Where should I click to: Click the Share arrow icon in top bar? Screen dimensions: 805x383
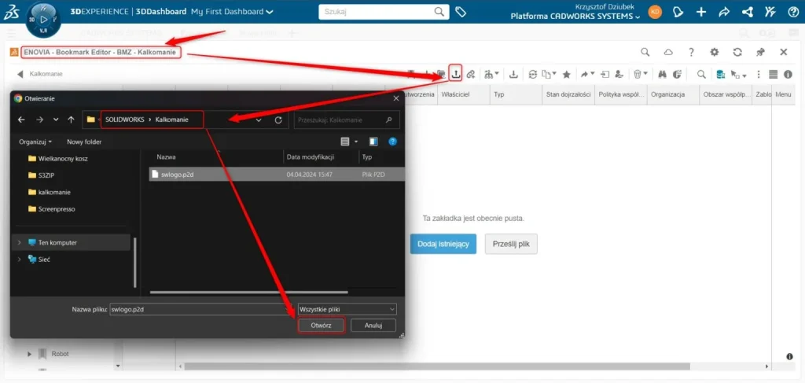click(x=724, y=12)
